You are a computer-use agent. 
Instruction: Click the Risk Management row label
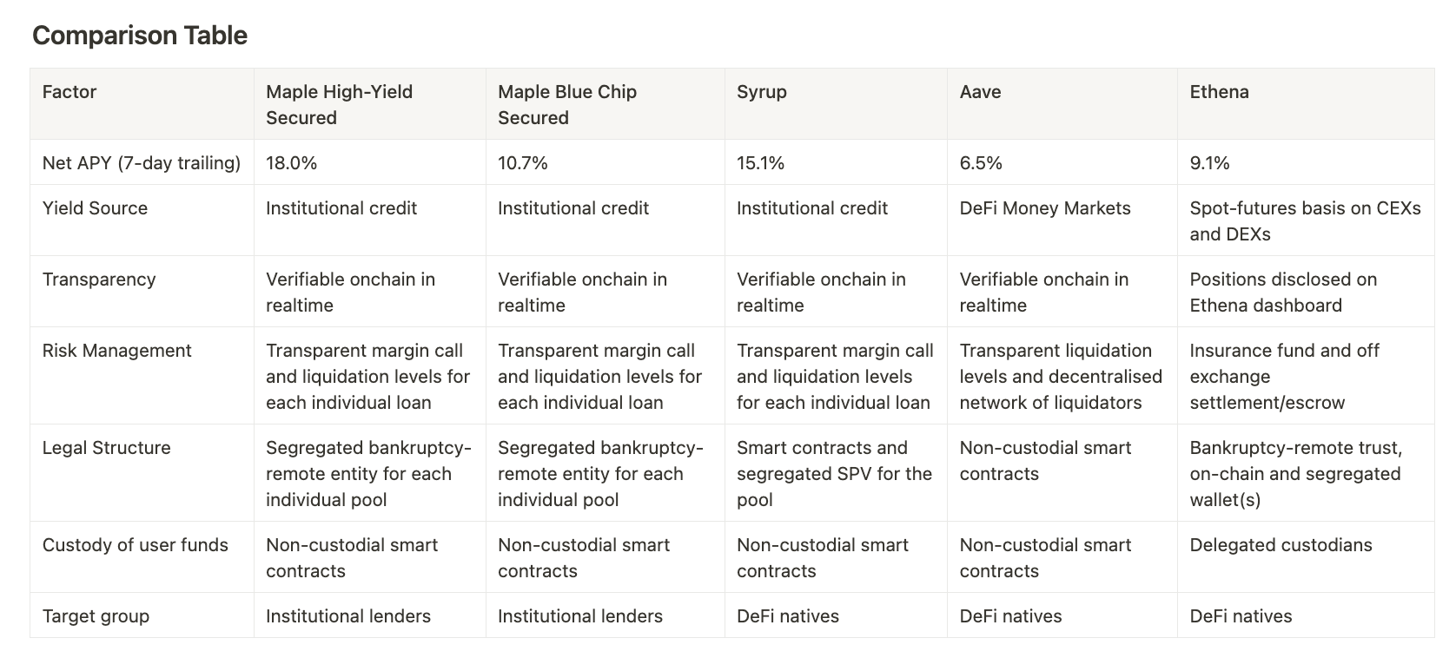116,351
